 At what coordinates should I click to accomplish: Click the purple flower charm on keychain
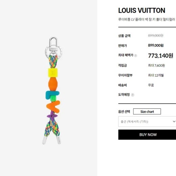tap(52, 116)
